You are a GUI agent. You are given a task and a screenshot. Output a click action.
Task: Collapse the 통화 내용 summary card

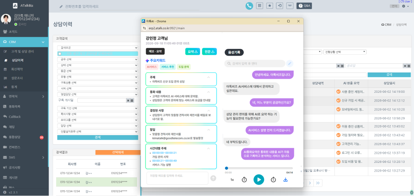208,92
